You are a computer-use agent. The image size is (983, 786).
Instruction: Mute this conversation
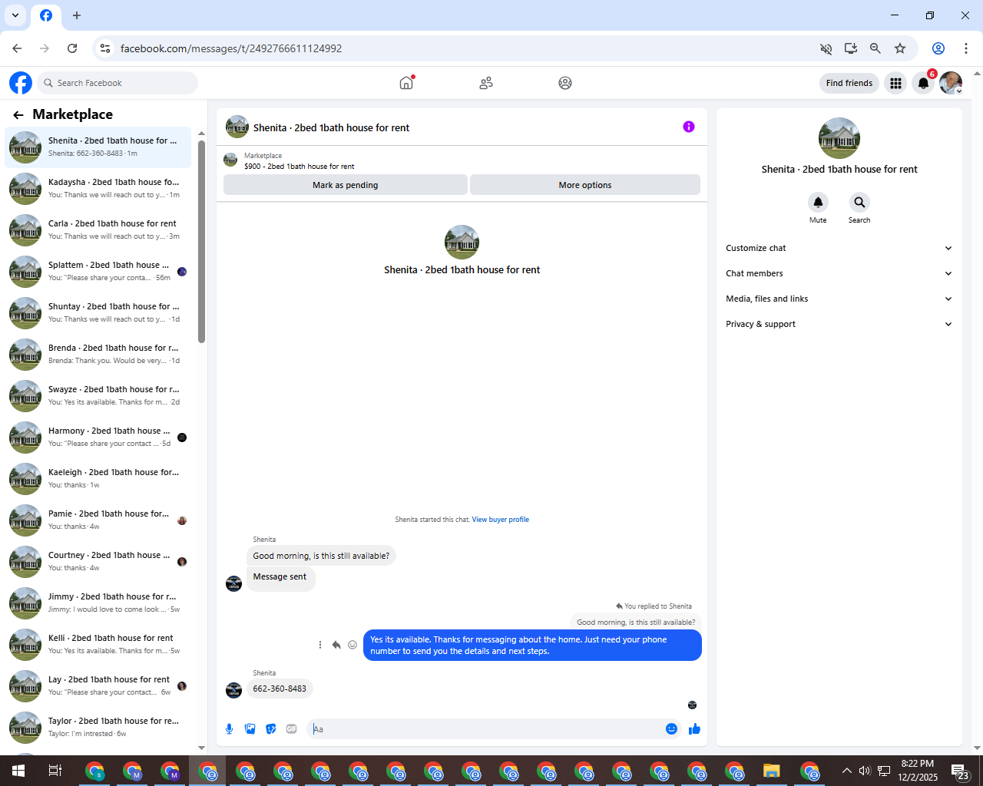(x=818, y=203)
